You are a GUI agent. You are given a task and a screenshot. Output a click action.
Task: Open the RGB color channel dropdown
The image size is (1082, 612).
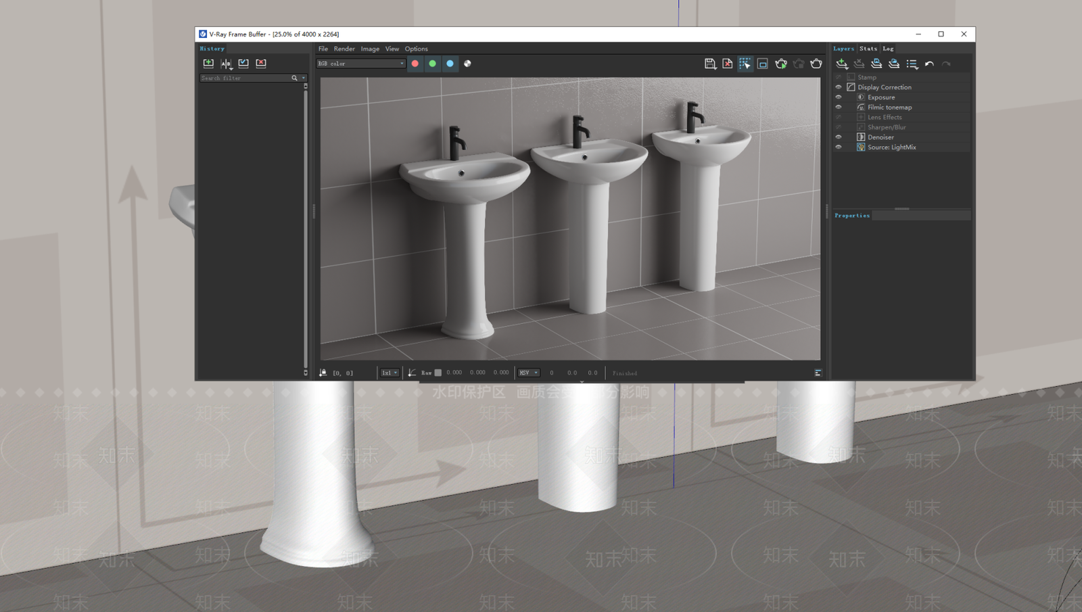coord(361,64)
